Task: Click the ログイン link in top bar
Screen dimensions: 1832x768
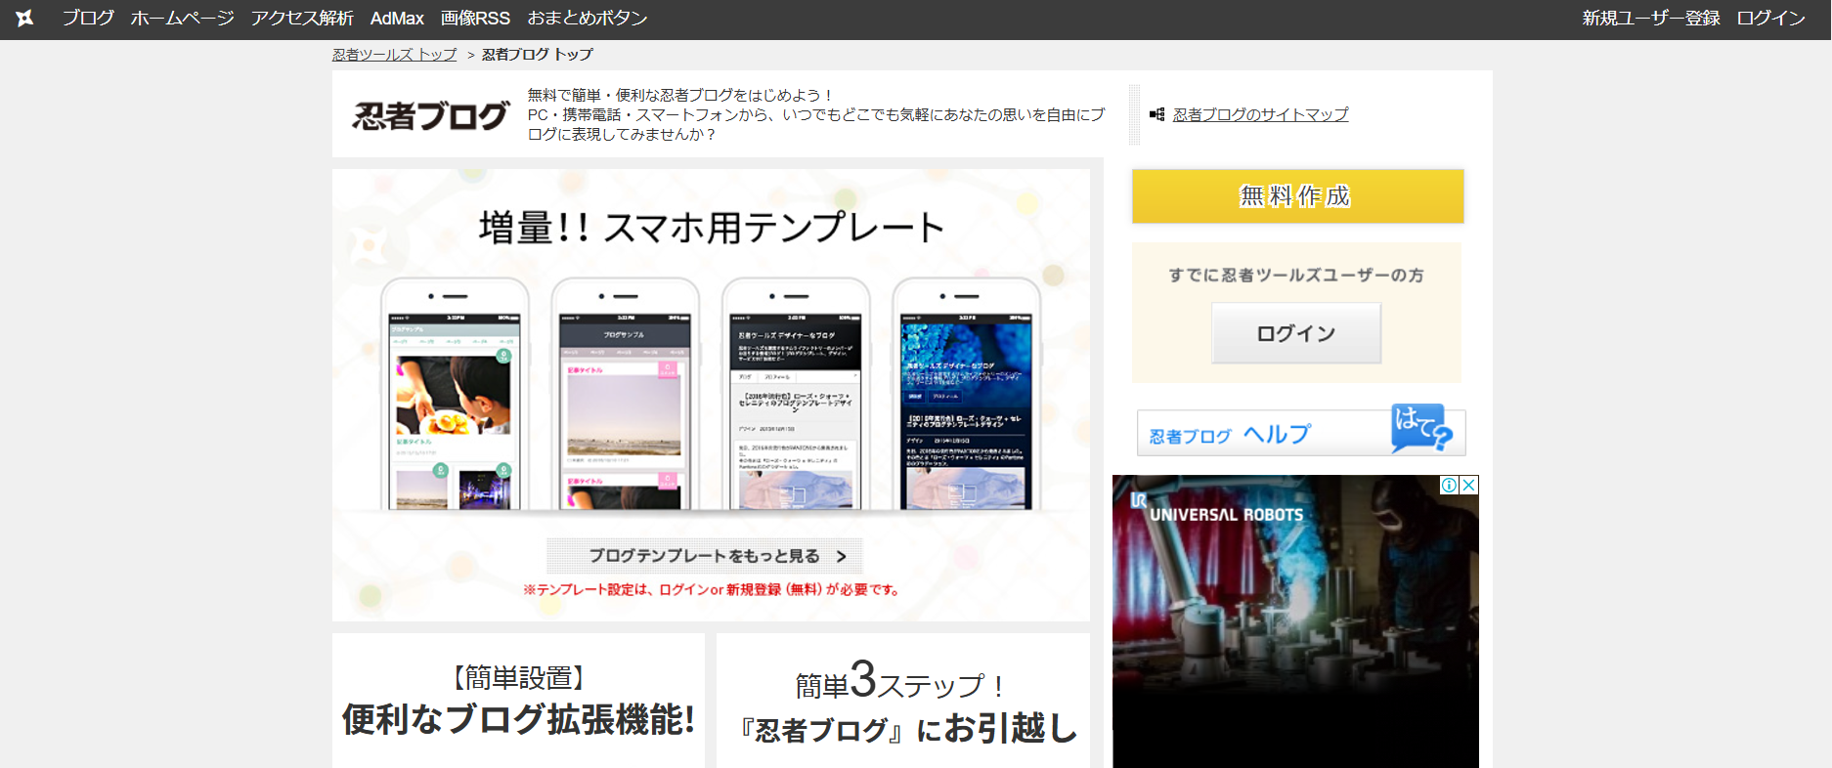Action: click(1771, 19)
